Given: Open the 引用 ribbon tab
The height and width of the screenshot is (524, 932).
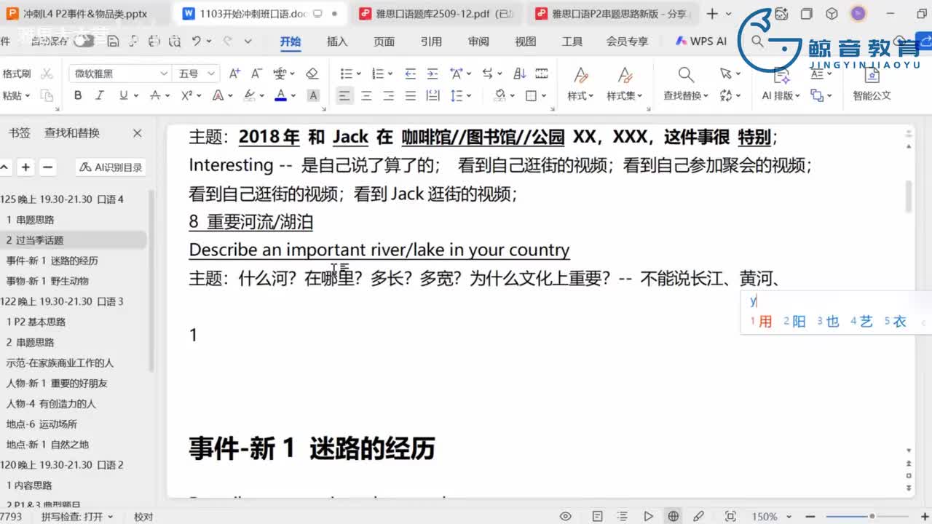Looking at the screenshot, I should coord(431,41).
